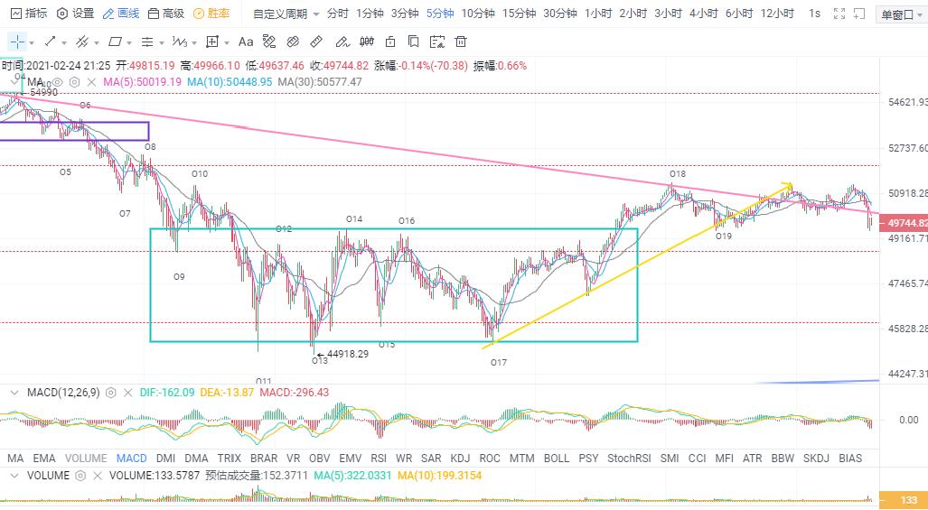Image resolution: width=928 pixels, height=510 pixels.
Task: Select the crosshair cursor tool
Action: pyautogui.click(x=17, y=42)
